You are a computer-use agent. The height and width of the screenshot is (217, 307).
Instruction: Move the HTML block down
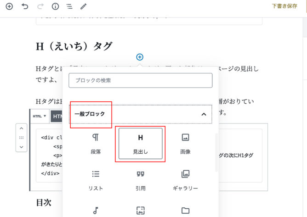click(x=21, y=147)
